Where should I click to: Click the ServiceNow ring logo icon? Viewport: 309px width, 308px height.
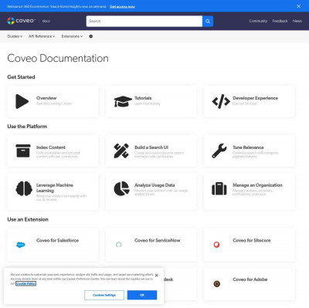click(119, 245)
